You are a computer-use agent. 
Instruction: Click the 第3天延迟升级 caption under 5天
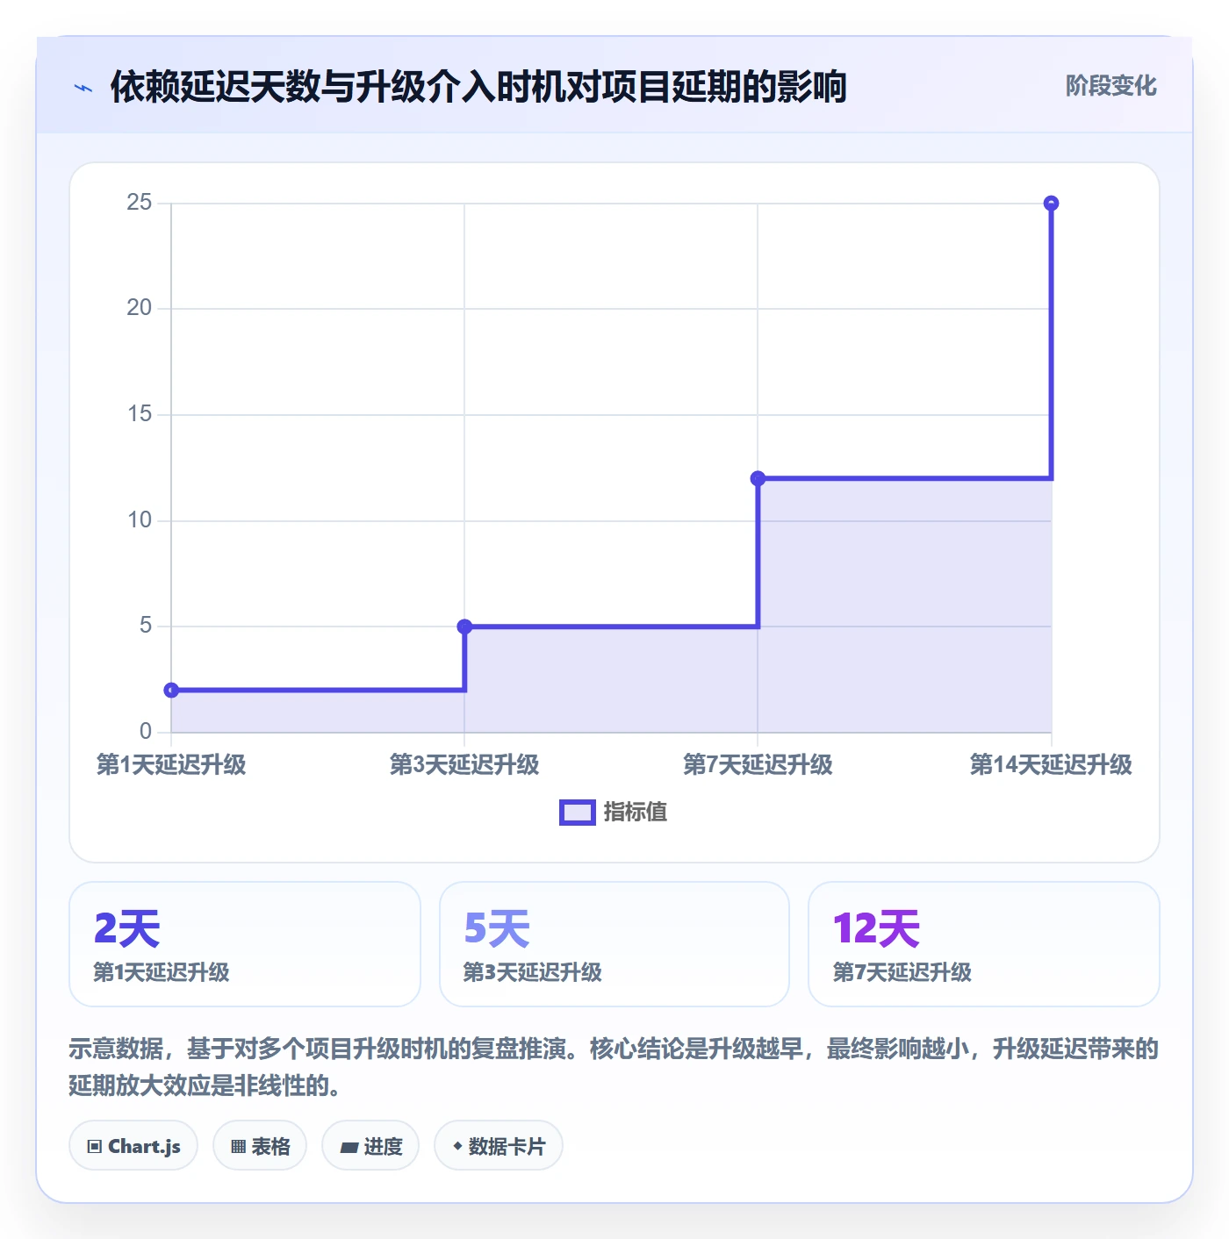(x=532, y=972)
